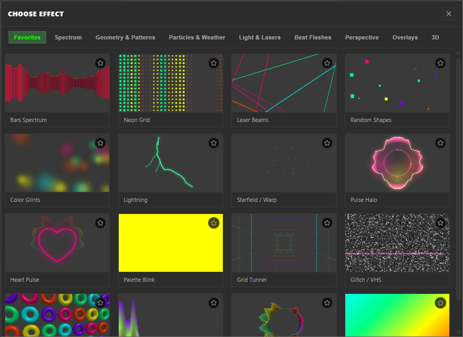Select the Color Glints thumbnail

[57, 163]
